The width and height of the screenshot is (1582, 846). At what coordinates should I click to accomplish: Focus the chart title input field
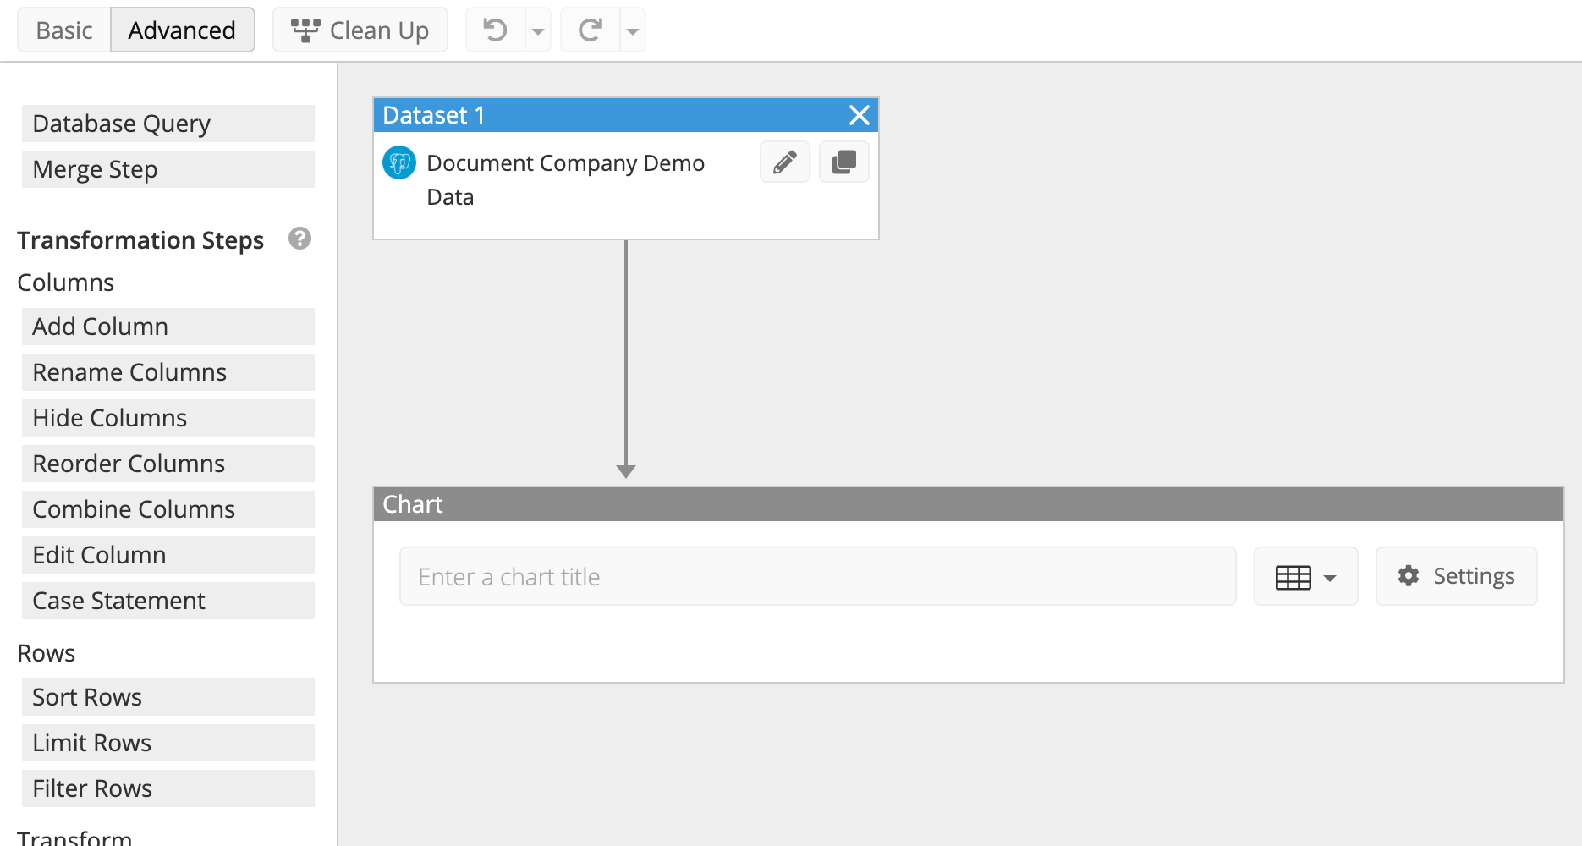click(818, 576)
